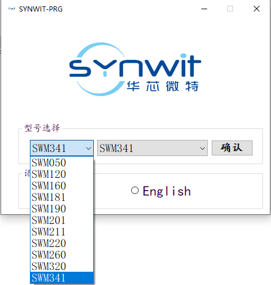Screen dimensions: 271x285
Task: Open the second SWM341 sub-model dropdown
Action: 152,148
